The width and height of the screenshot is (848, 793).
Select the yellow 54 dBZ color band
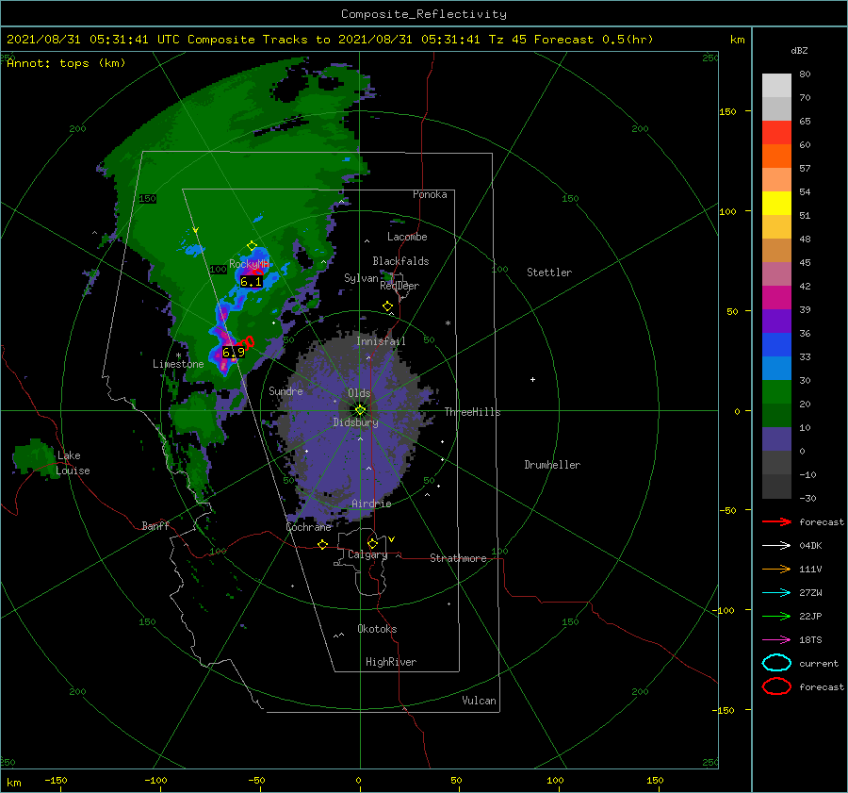[776, 203]
